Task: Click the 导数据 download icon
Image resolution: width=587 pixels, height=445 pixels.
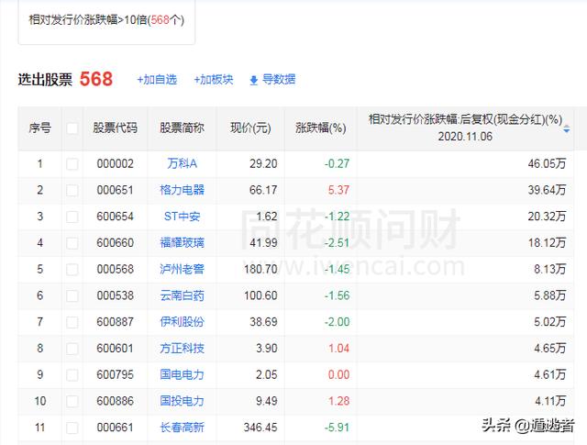Action: click(x=254, y=80)
